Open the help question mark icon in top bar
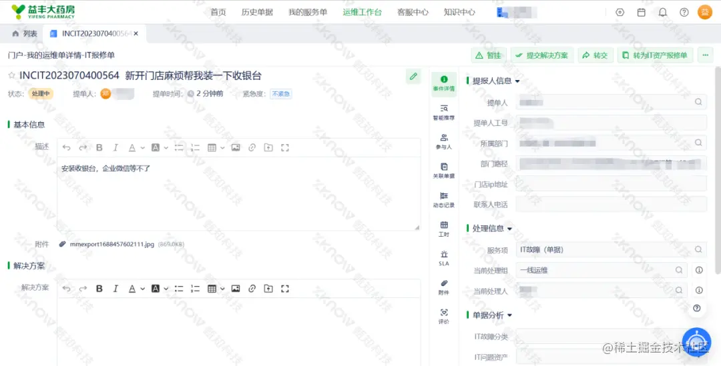Viewport: 721px width, 366px height. coord(684,13)
